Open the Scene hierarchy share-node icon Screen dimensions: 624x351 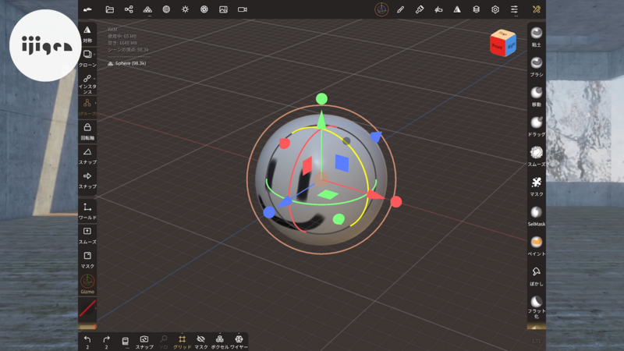129,9
